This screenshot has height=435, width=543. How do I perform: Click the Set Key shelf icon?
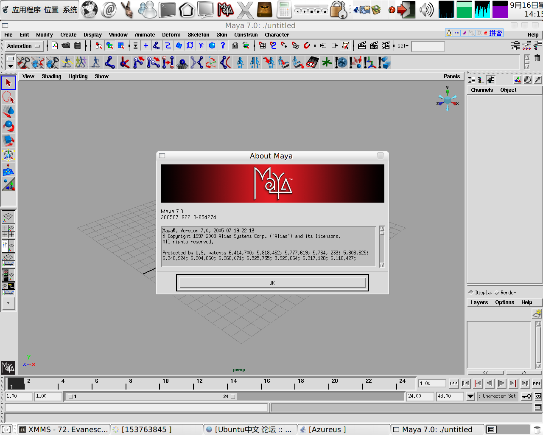coord(23,62)
